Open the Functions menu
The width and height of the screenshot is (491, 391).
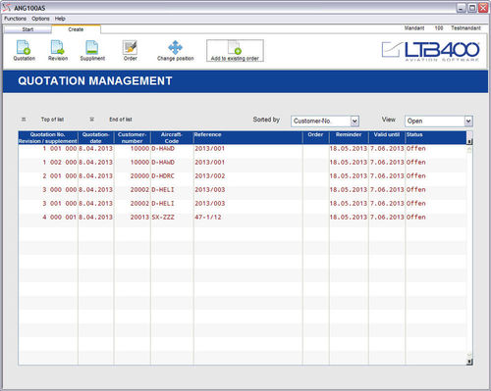coord(15,19)
